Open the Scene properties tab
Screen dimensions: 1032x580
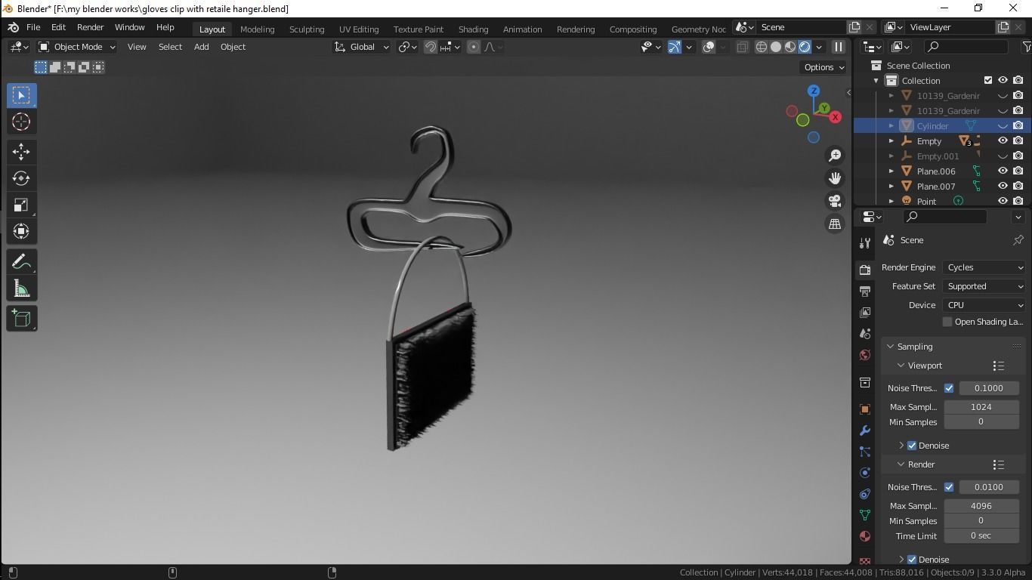tap(865, 333)
